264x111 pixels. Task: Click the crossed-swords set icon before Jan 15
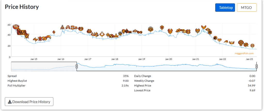click(x=27, y=36)
